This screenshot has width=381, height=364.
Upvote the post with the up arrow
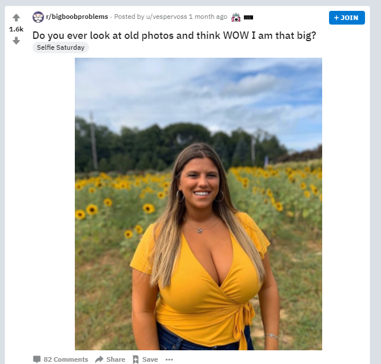tap(17, 18)
